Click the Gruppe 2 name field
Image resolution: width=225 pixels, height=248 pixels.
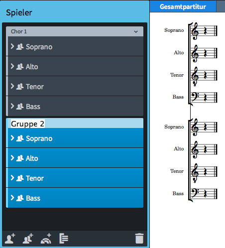tap(28, 124)
